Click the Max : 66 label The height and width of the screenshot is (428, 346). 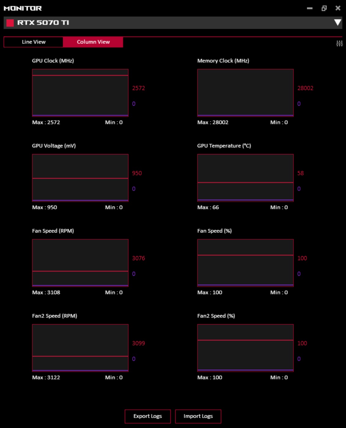[208, 207]
